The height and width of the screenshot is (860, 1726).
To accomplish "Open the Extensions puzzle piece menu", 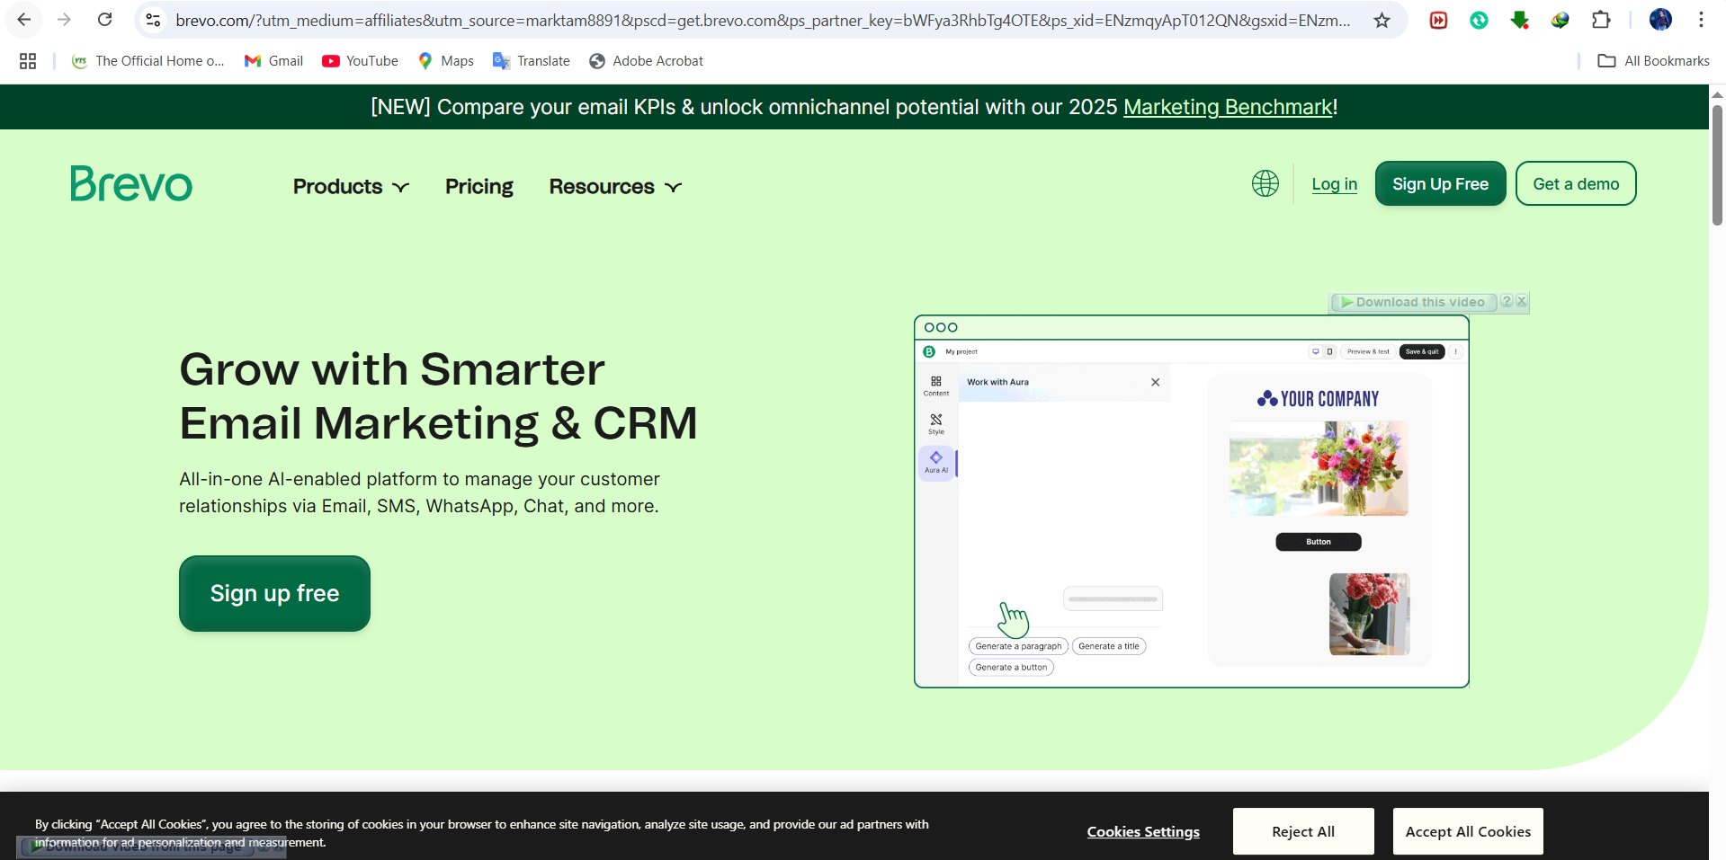I will tap(1601, 20).
